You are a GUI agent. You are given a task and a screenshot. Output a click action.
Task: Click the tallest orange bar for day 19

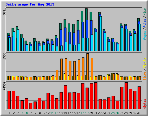(88, 67)
